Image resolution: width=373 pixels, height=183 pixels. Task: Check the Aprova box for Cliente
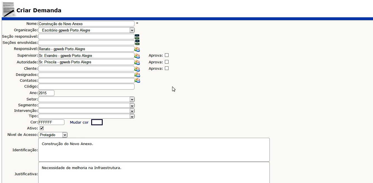click(167, 68)
